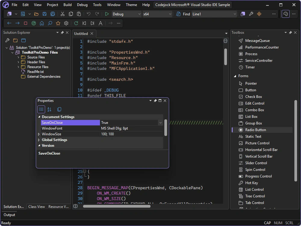The width and height of the screenshot is (301, 226).
Task: Collapse the Forms group in Toolbox
Action: tap(235, 76)
